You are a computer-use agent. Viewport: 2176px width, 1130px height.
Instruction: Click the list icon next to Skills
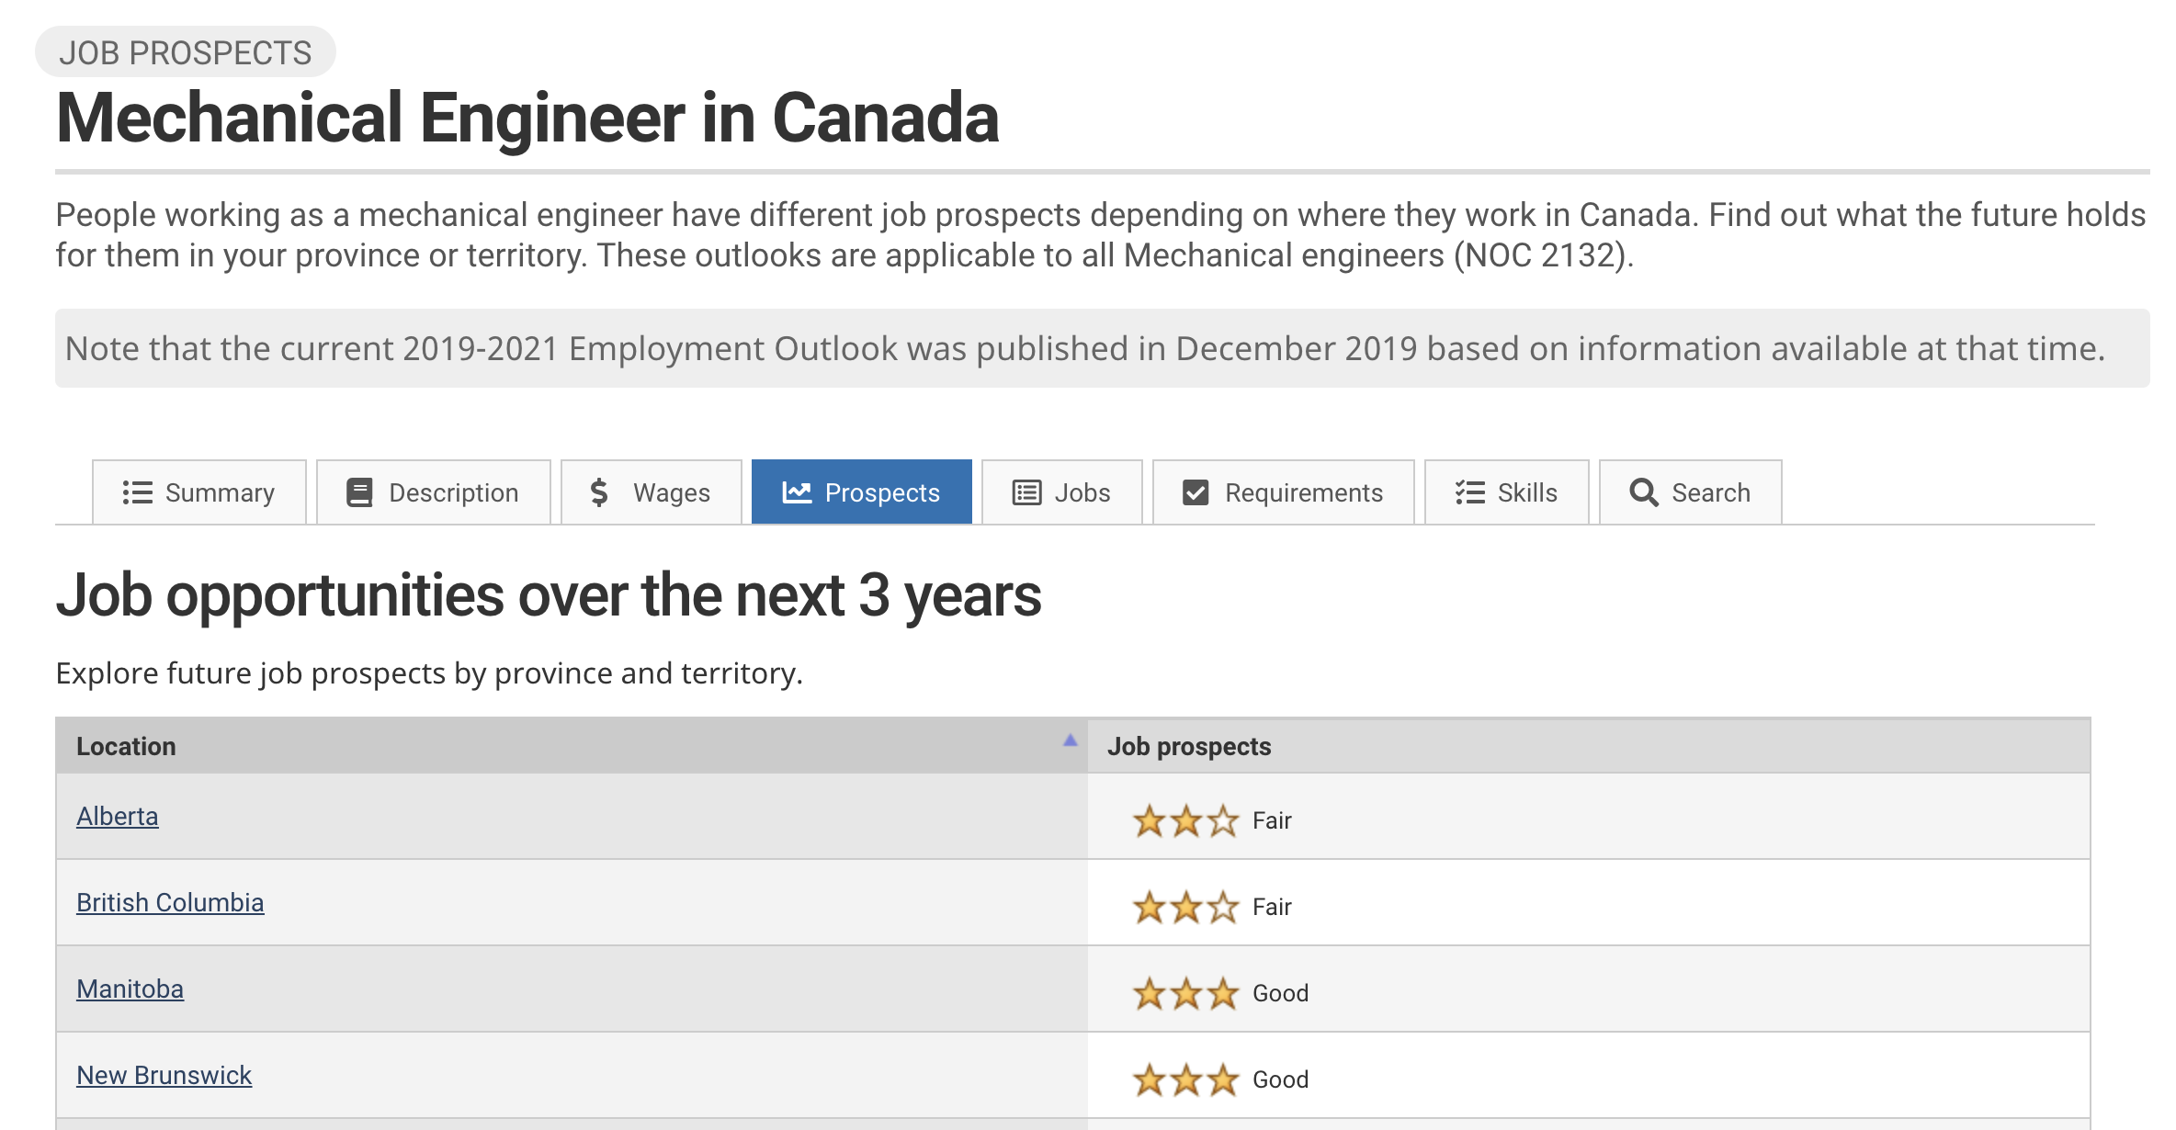[x=1469, y=491]
